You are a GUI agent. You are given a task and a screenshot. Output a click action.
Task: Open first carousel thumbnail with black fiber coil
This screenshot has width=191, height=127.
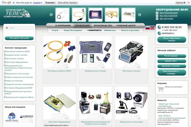coord(62,15)
